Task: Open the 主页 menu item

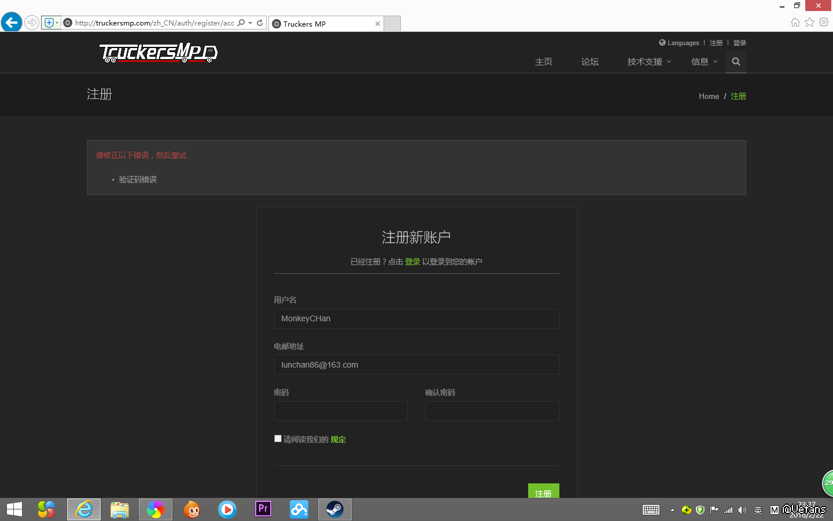Action: [x=544, y=62]
